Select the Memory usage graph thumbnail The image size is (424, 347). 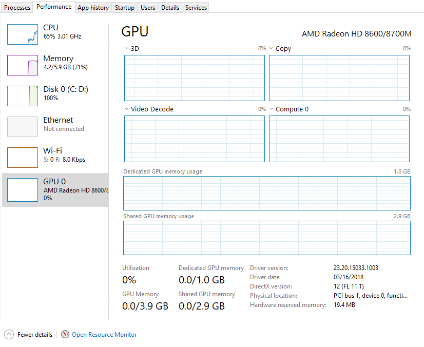23,65
